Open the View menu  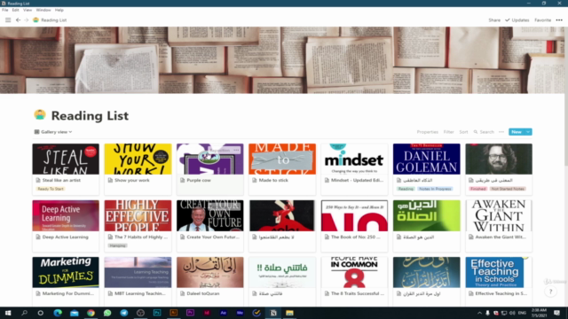click(28, 10)
